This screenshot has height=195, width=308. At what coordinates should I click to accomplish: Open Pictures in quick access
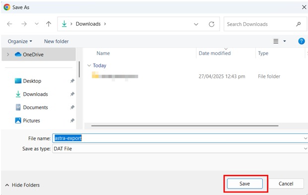coord(31,121)
